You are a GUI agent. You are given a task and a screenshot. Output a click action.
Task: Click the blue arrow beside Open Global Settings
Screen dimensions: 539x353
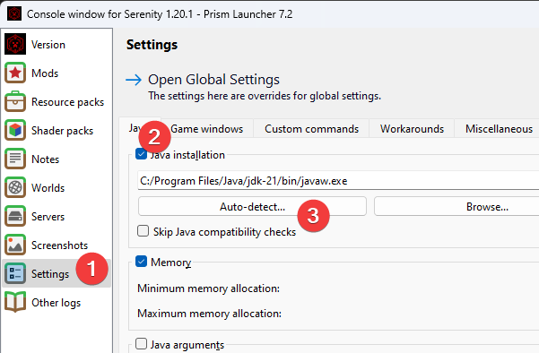[134, 80]
